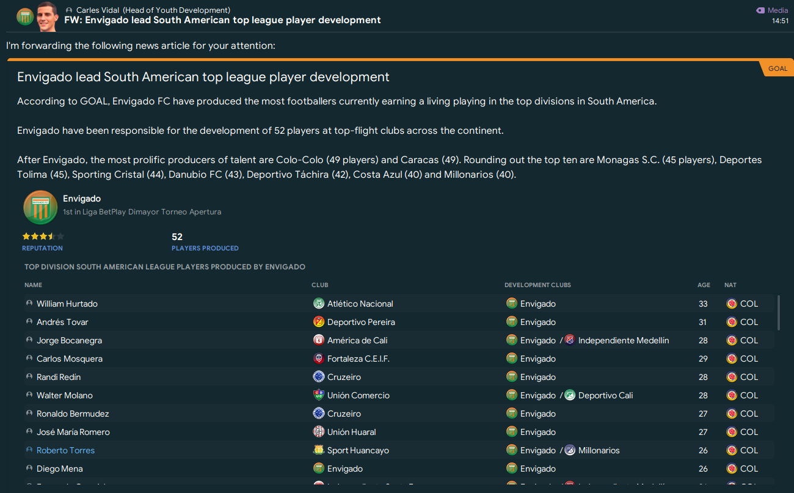Click the Atlético Nacional club badge
The image size is (794, 493).
click(318, 304)
